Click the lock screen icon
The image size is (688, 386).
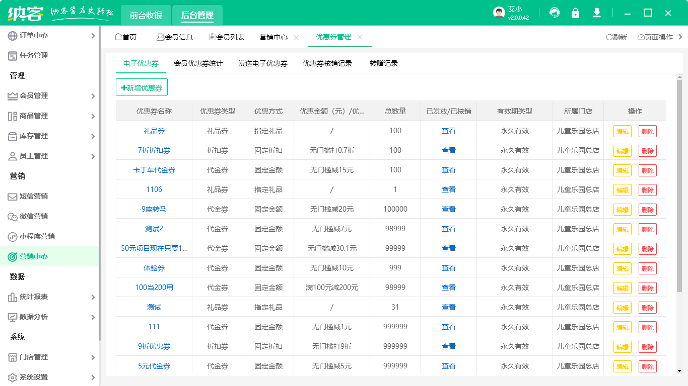coord(575,13)
